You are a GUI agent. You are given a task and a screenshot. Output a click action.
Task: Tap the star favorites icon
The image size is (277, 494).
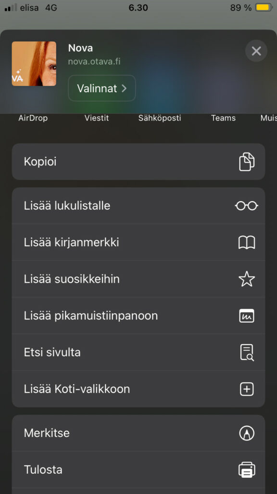pyautogui.click(x=247, y=279)
